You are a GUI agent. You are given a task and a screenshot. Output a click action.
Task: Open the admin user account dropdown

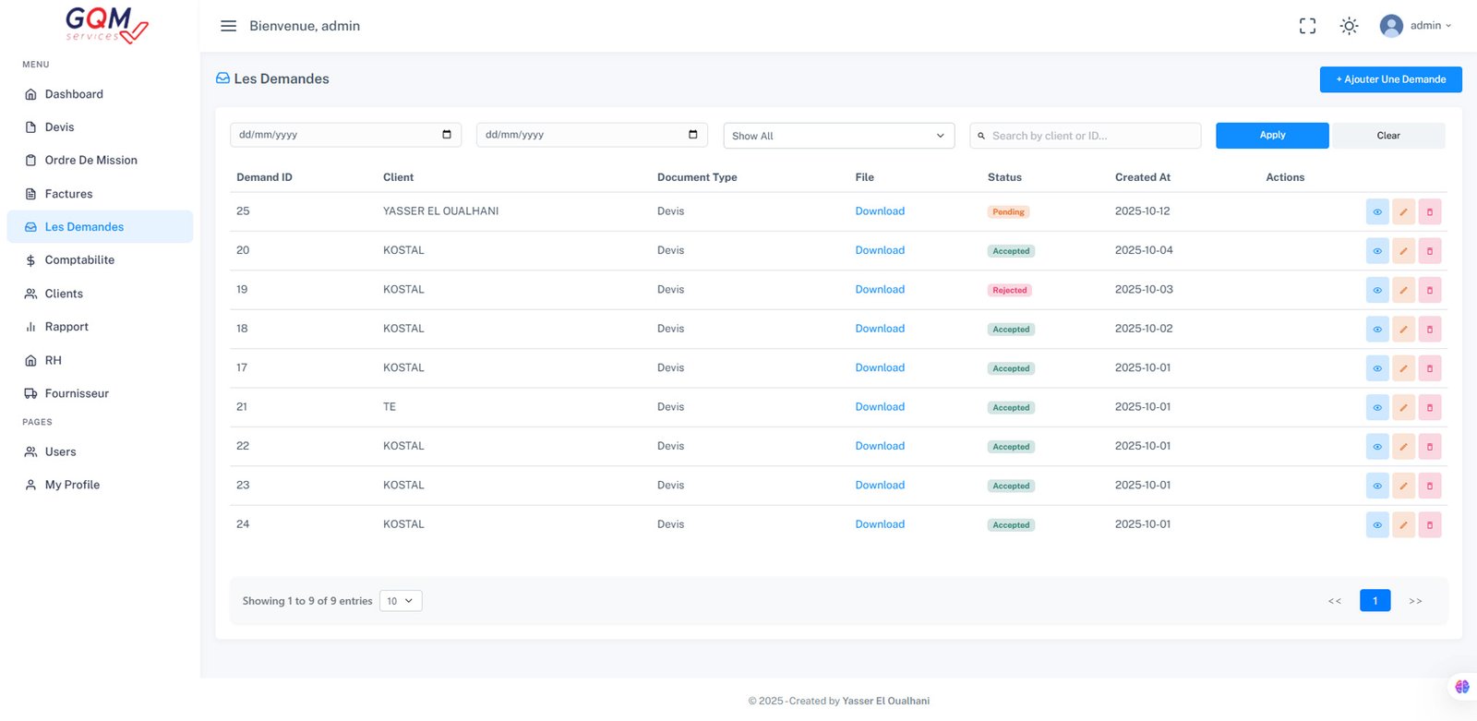1415,26
